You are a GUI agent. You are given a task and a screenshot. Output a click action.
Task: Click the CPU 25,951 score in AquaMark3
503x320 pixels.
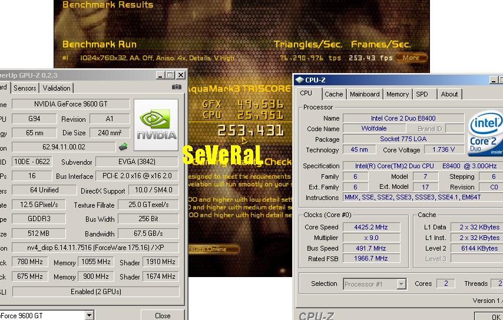(x=243, y=115)
